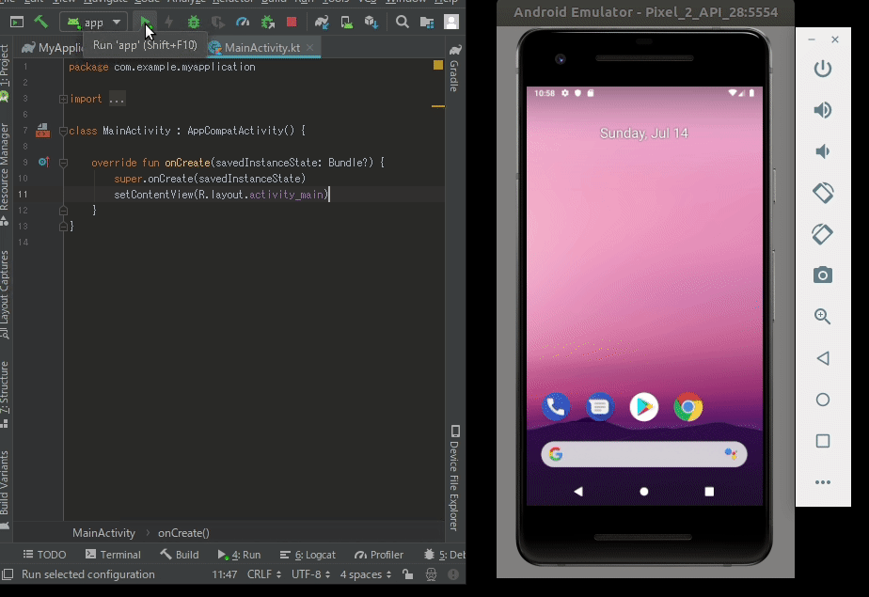Open the SDK Manager icon
Image resolution: width=869 pixels, height=597 pixels.
pyautogui.click(x=371, y=23)
